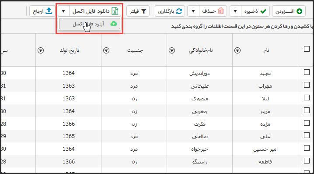Click the green Excel sheet icon

coord(115,11)
